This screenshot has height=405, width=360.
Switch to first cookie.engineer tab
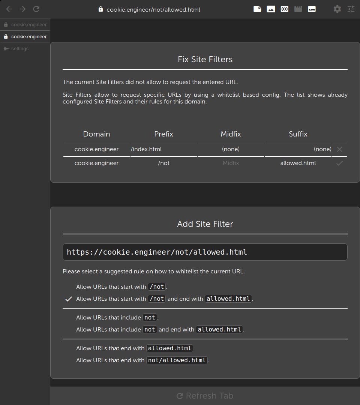click(x=25, y=24)
